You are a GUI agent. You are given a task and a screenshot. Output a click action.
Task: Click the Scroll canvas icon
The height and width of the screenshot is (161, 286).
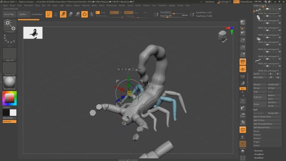tap(243, 33)
